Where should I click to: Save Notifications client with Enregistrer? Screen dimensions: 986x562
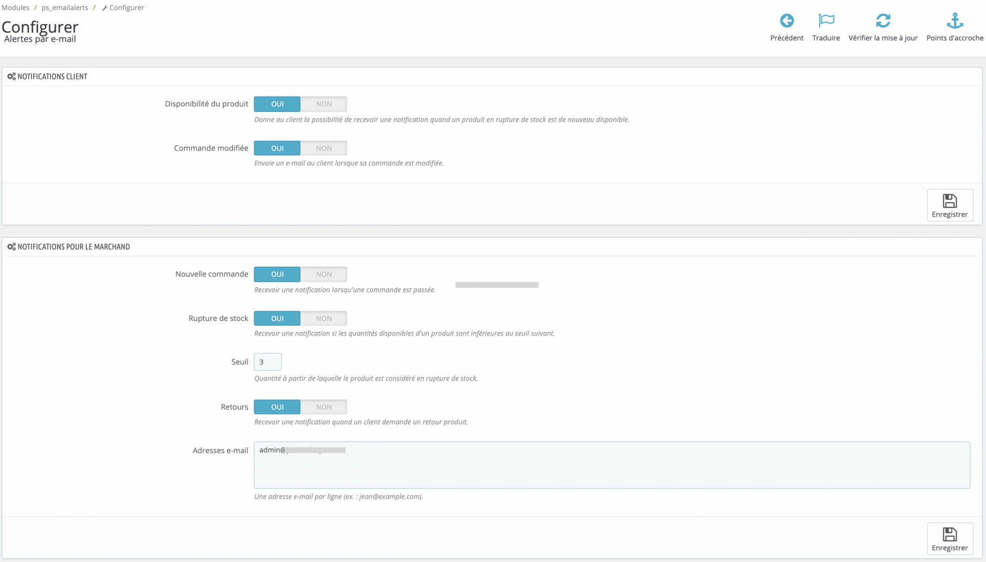(x=950, y=205)
